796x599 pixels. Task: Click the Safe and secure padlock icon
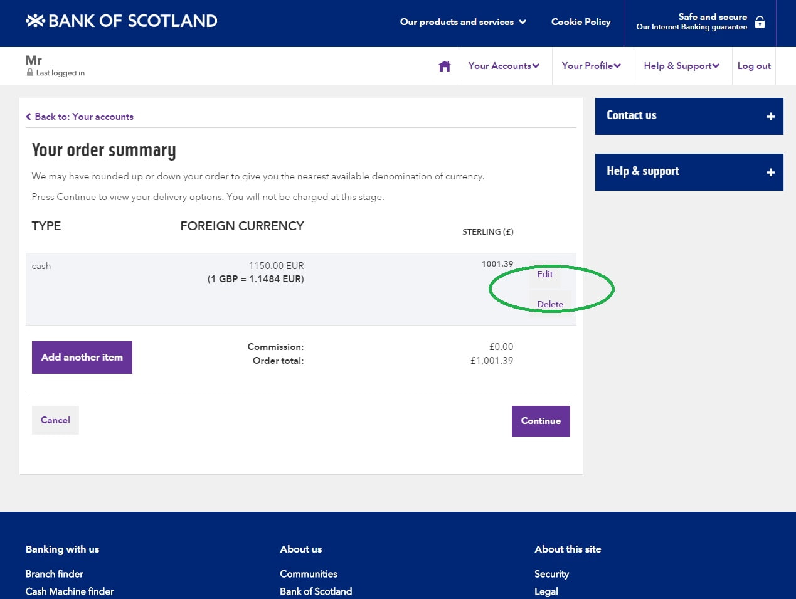[x=760, y=22]
